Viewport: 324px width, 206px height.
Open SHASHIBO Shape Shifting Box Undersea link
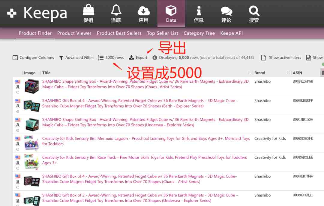pyautogui.click(x=145, y=122)
